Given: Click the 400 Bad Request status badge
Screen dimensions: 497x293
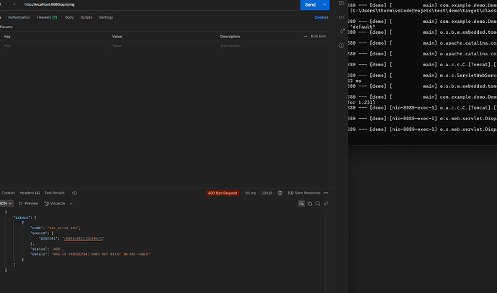Looking at the screenshot, I should [223, 193].
